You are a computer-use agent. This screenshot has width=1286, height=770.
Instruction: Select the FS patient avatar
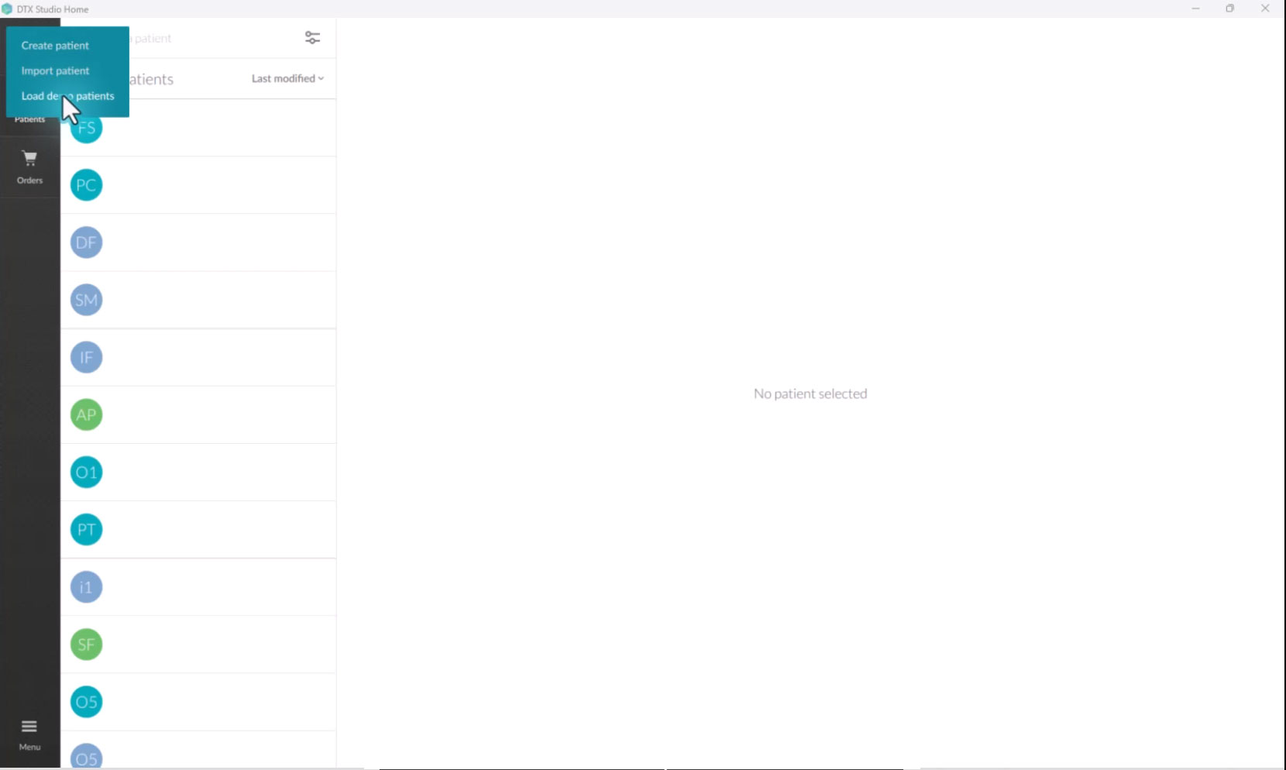click(x=86, y=128)
